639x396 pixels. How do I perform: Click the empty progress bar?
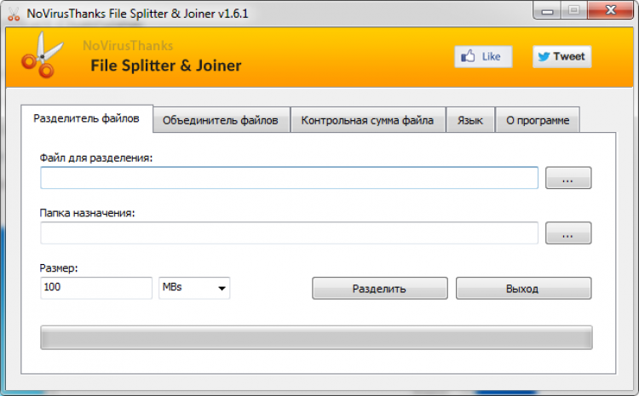click(316, 337)
